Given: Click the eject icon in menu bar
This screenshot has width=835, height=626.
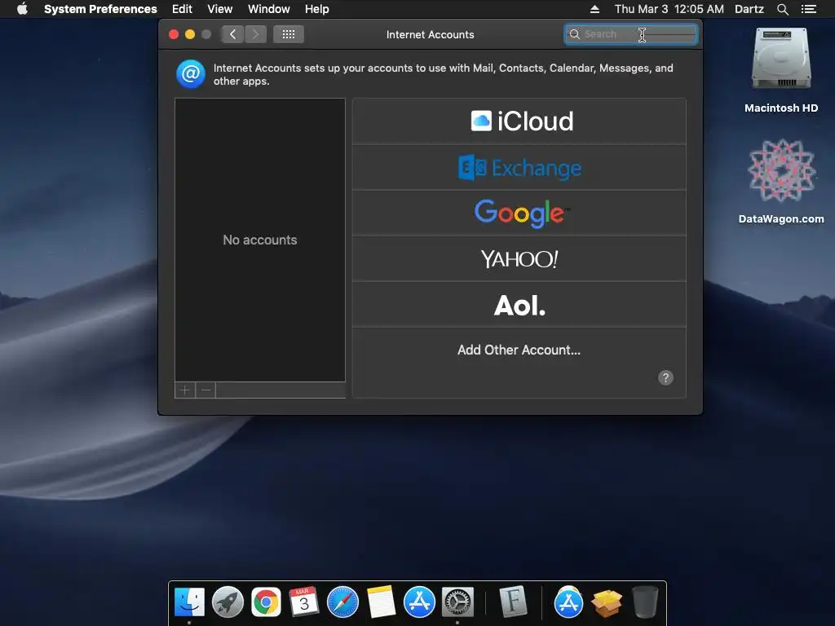Looking at the screenshot, I should click(x=594, y=9).
